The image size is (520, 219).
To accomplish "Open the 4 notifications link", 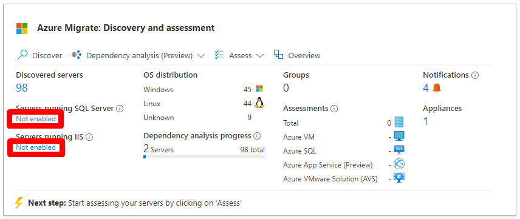I will coord(426,88).
